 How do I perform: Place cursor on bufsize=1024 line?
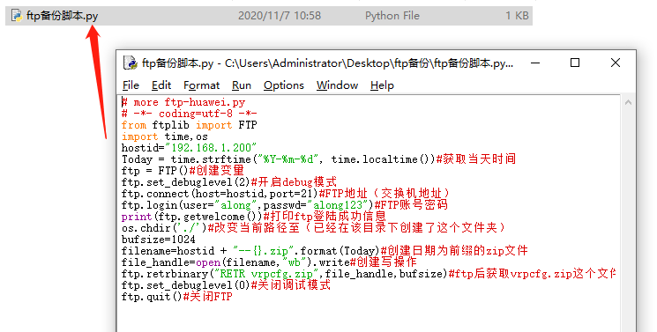[159, 240]
